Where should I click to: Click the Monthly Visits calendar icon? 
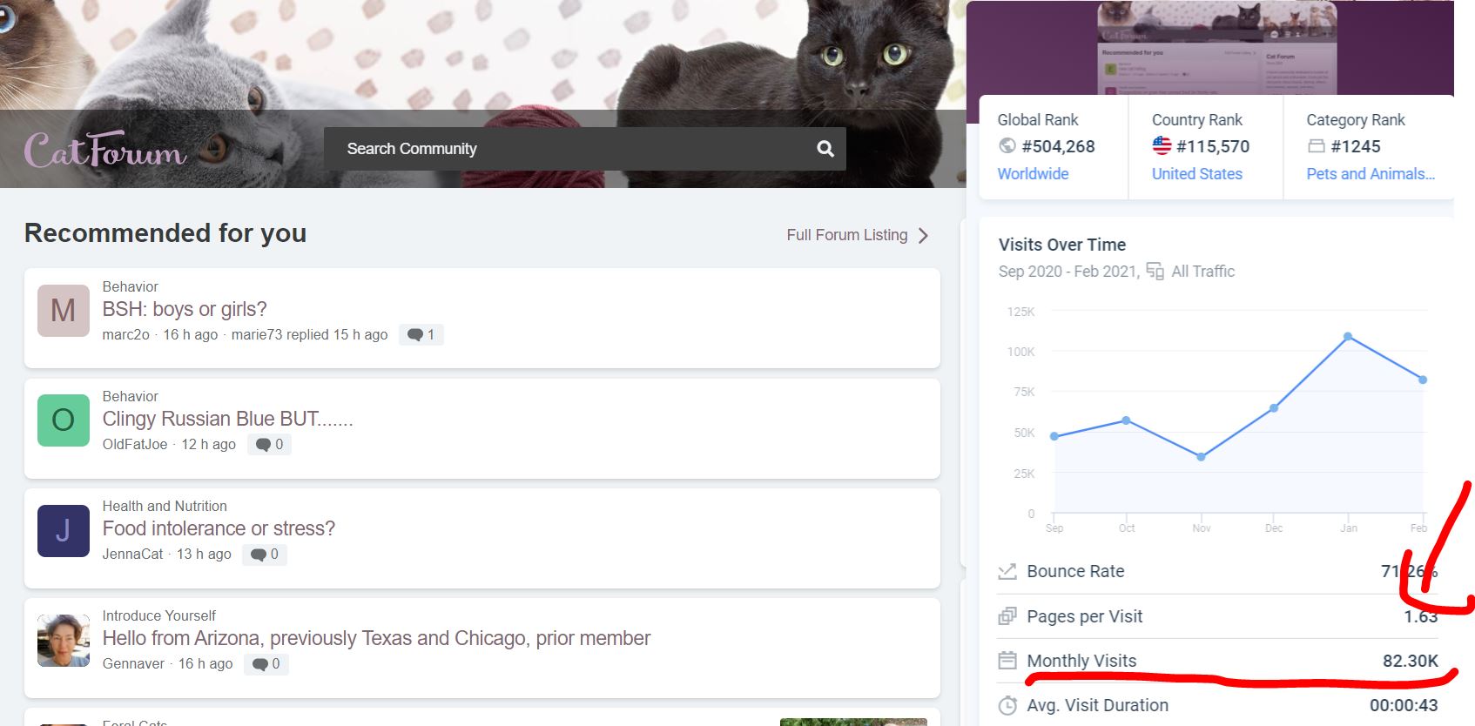(1007, 661)
